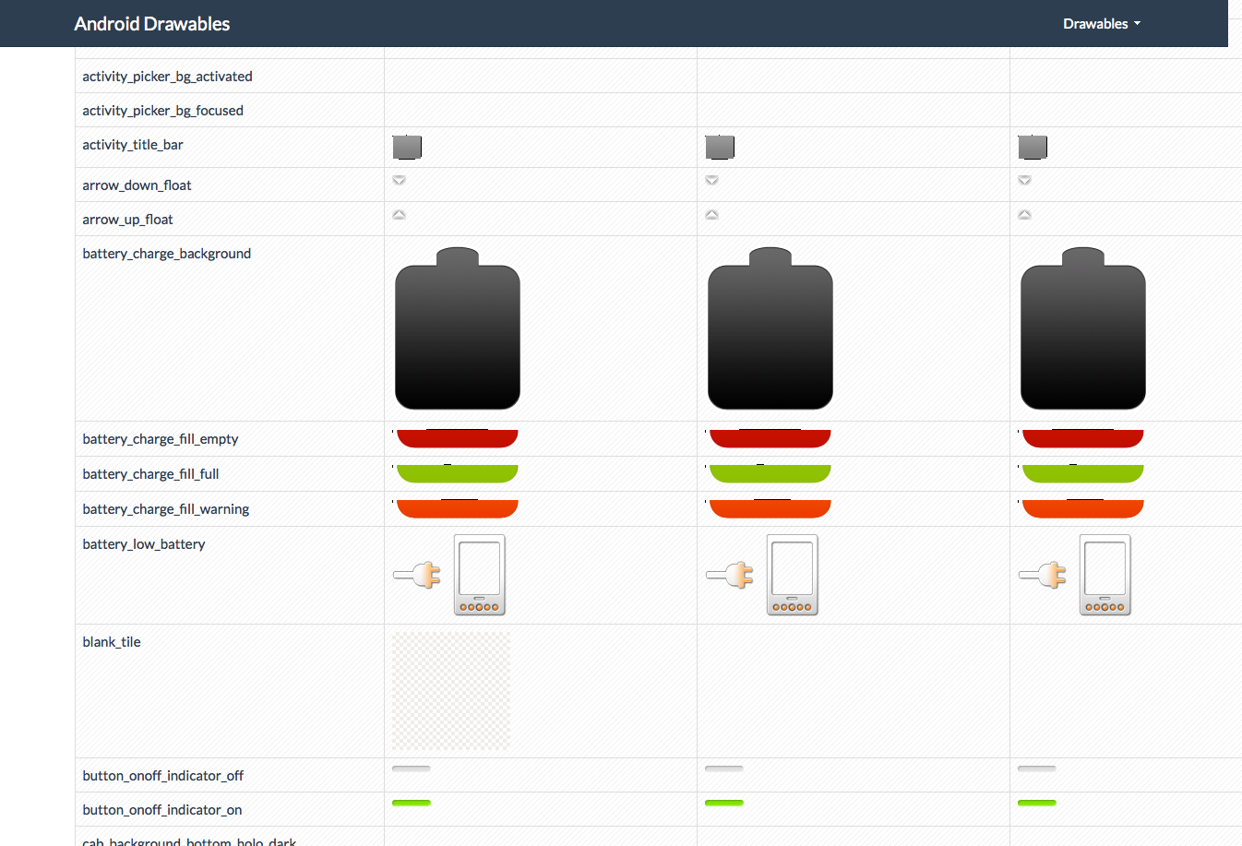Click the arrow_up_float chevron drawable
Screen dimensions: 1242x846
[x=399, y=214]
